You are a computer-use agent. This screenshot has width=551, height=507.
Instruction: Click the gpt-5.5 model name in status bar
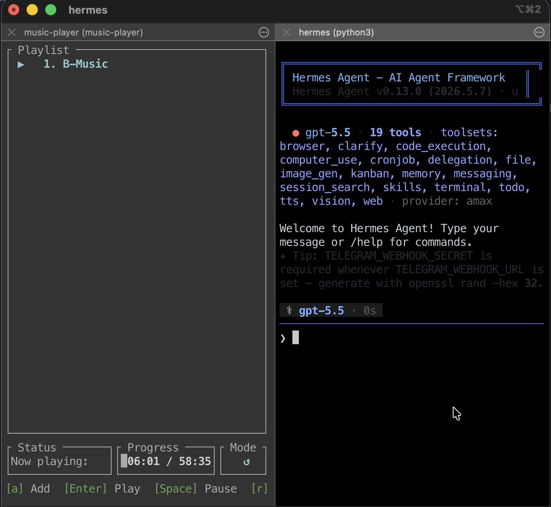[321, 310]
